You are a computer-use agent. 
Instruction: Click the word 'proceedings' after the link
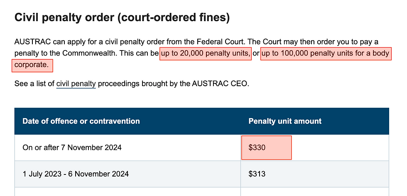(118, 84)
